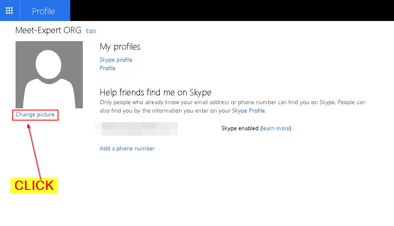The height and width of the screenshot is (226, 394).
Task: Click the Meet-Expert ORG name heading
Action: click(48, 30)
